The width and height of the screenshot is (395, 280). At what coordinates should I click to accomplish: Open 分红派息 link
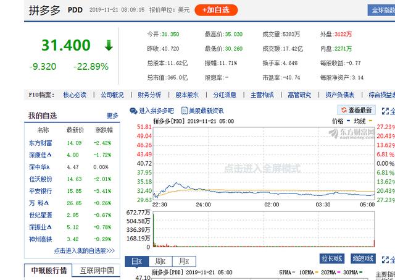225,95
